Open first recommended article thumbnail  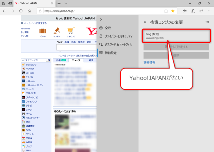62,122
